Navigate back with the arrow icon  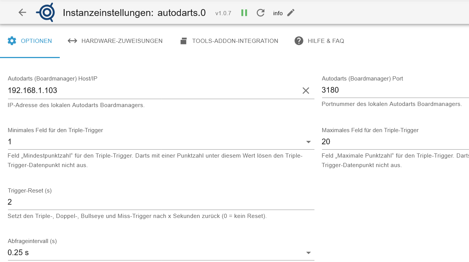pyautogui.click(x=22, y=12)
